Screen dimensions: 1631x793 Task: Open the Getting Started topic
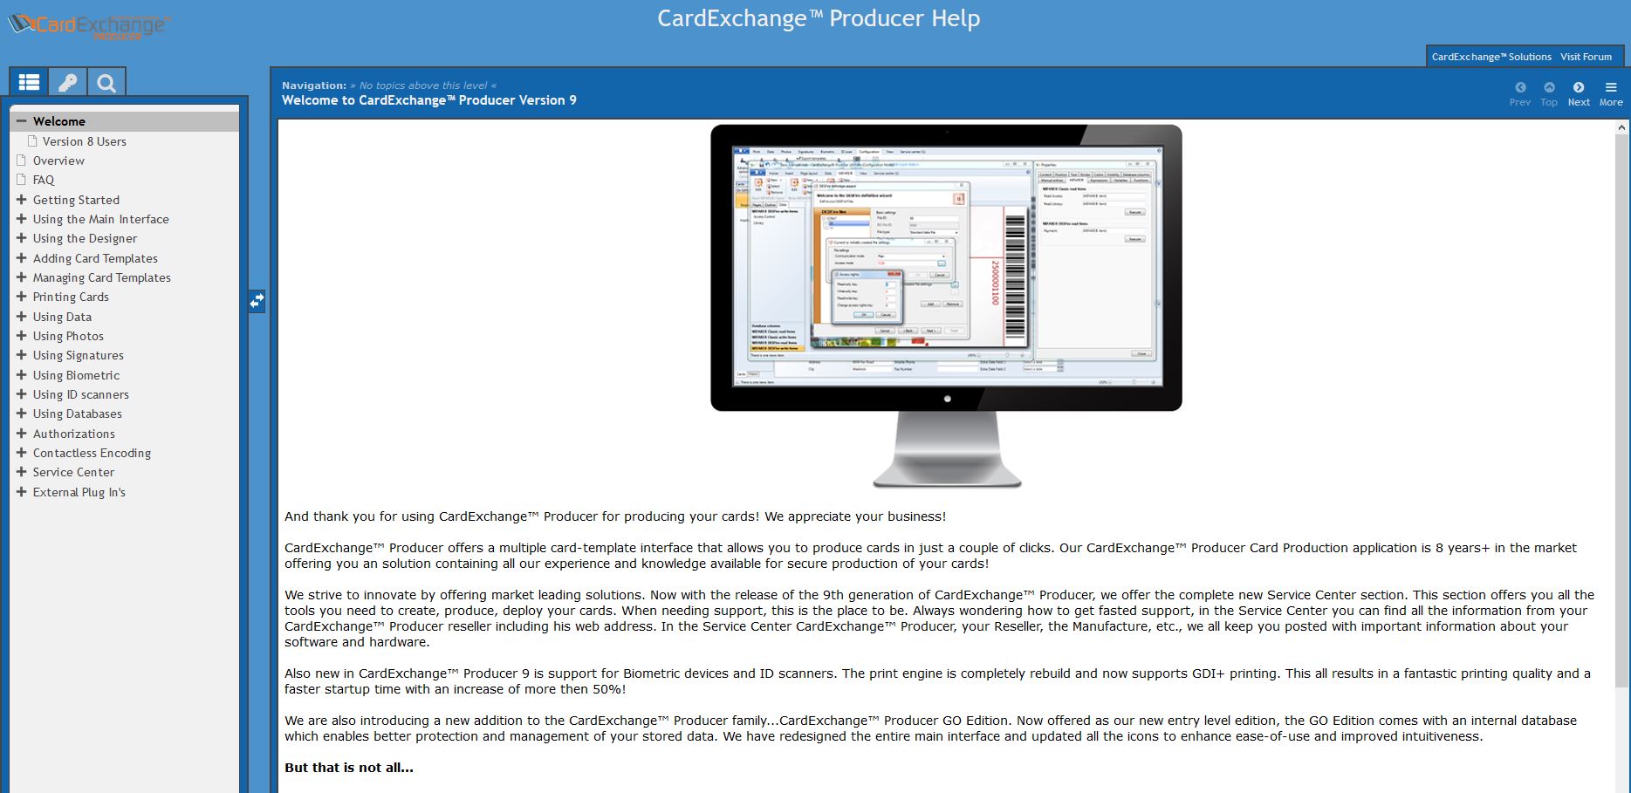[x=76, y=200]
